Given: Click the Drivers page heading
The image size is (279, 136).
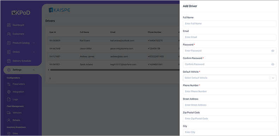Looking at the screenshot, I should pos(50,21).
